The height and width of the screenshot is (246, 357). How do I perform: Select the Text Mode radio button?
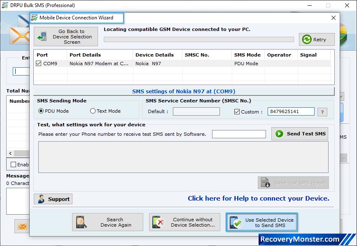(93, 111)
